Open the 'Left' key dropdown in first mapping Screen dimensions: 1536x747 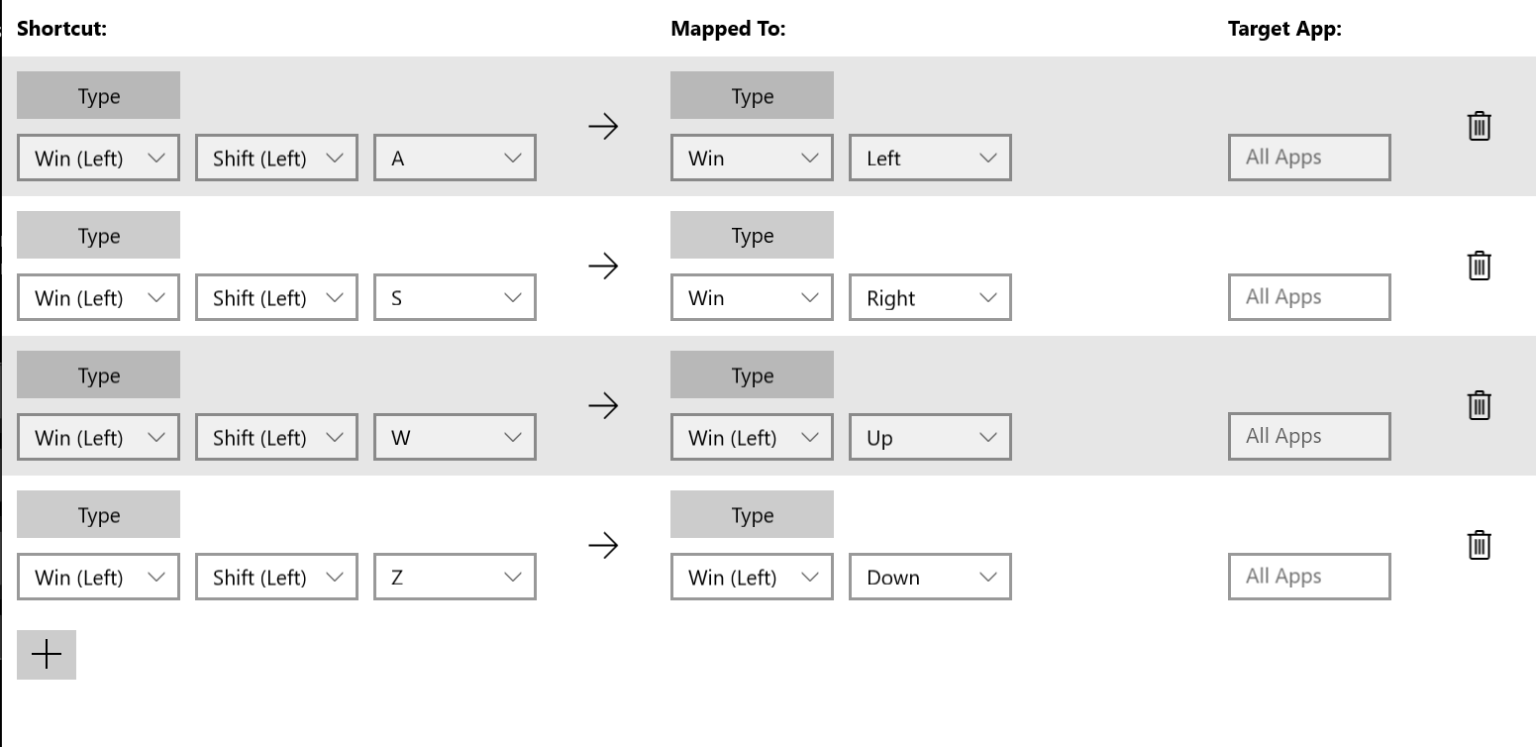coord(929,157)
